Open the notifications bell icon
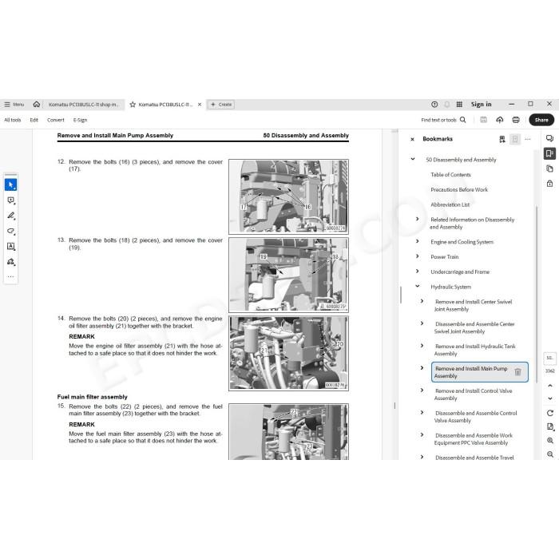 (x=447, y=105)
